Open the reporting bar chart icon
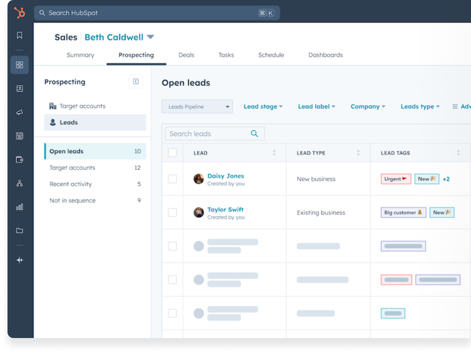This screenshot has height=353, width=471. [x=19, y=207]
